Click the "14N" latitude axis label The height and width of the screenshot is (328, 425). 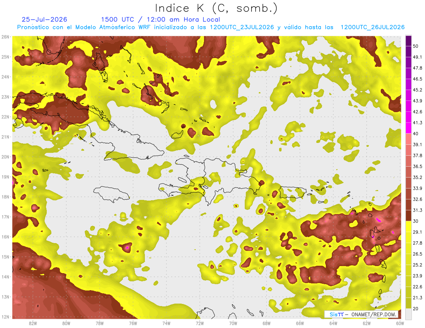pos(5,277)
